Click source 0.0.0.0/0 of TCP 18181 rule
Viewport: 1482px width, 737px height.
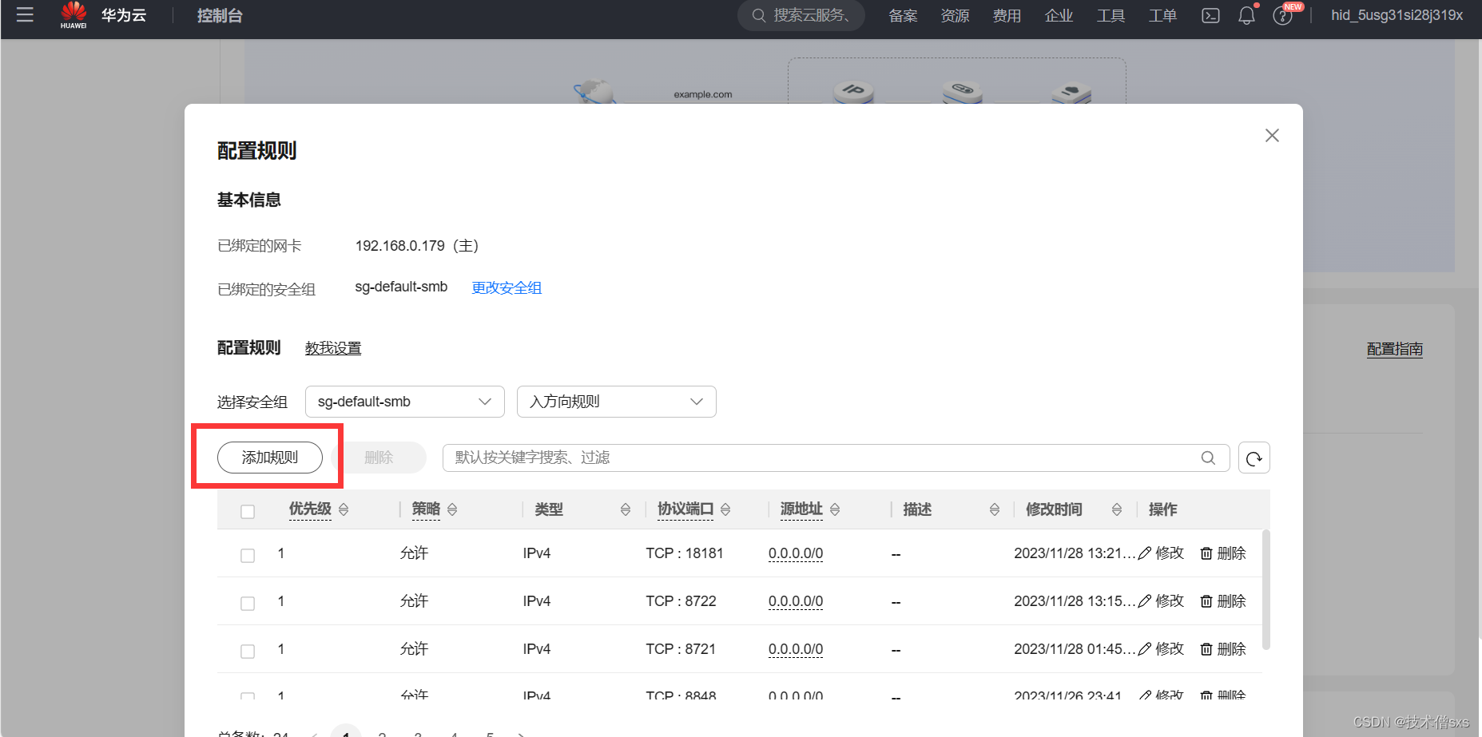(796, 553)
